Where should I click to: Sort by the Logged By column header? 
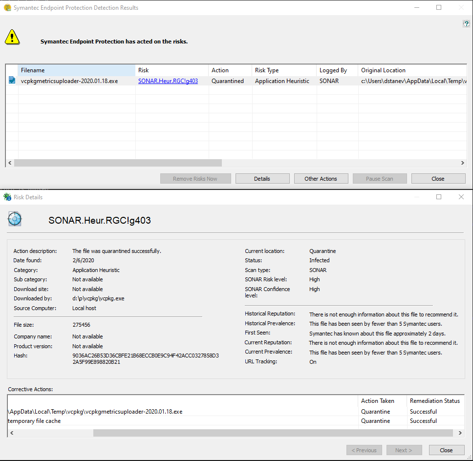pyautogui.click(x=337, y=70)
